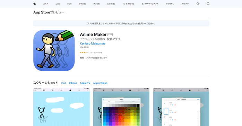
Task: Click the star rating row
Action: click(x=91, y=52)
